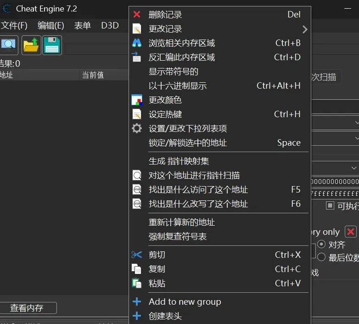Image resolution: width=359 pixels, height=324 pixels.
Task: Click the red X delete record icon
Action: [137, 14]
